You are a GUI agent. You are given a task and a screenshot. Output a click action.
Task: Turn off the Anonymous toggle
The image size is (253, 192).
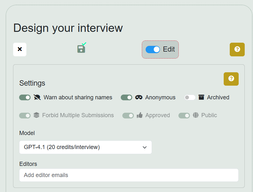126,97
